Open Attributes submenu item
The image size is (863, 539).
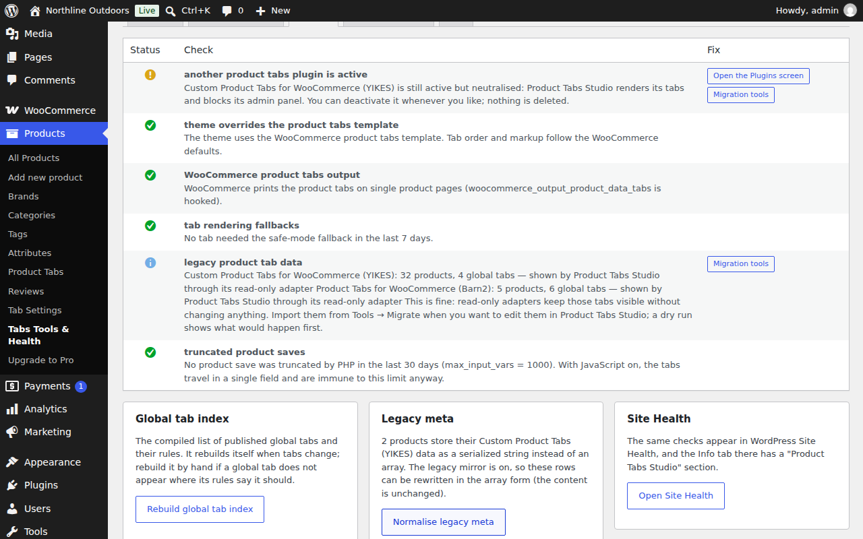(x=30, y=253)
